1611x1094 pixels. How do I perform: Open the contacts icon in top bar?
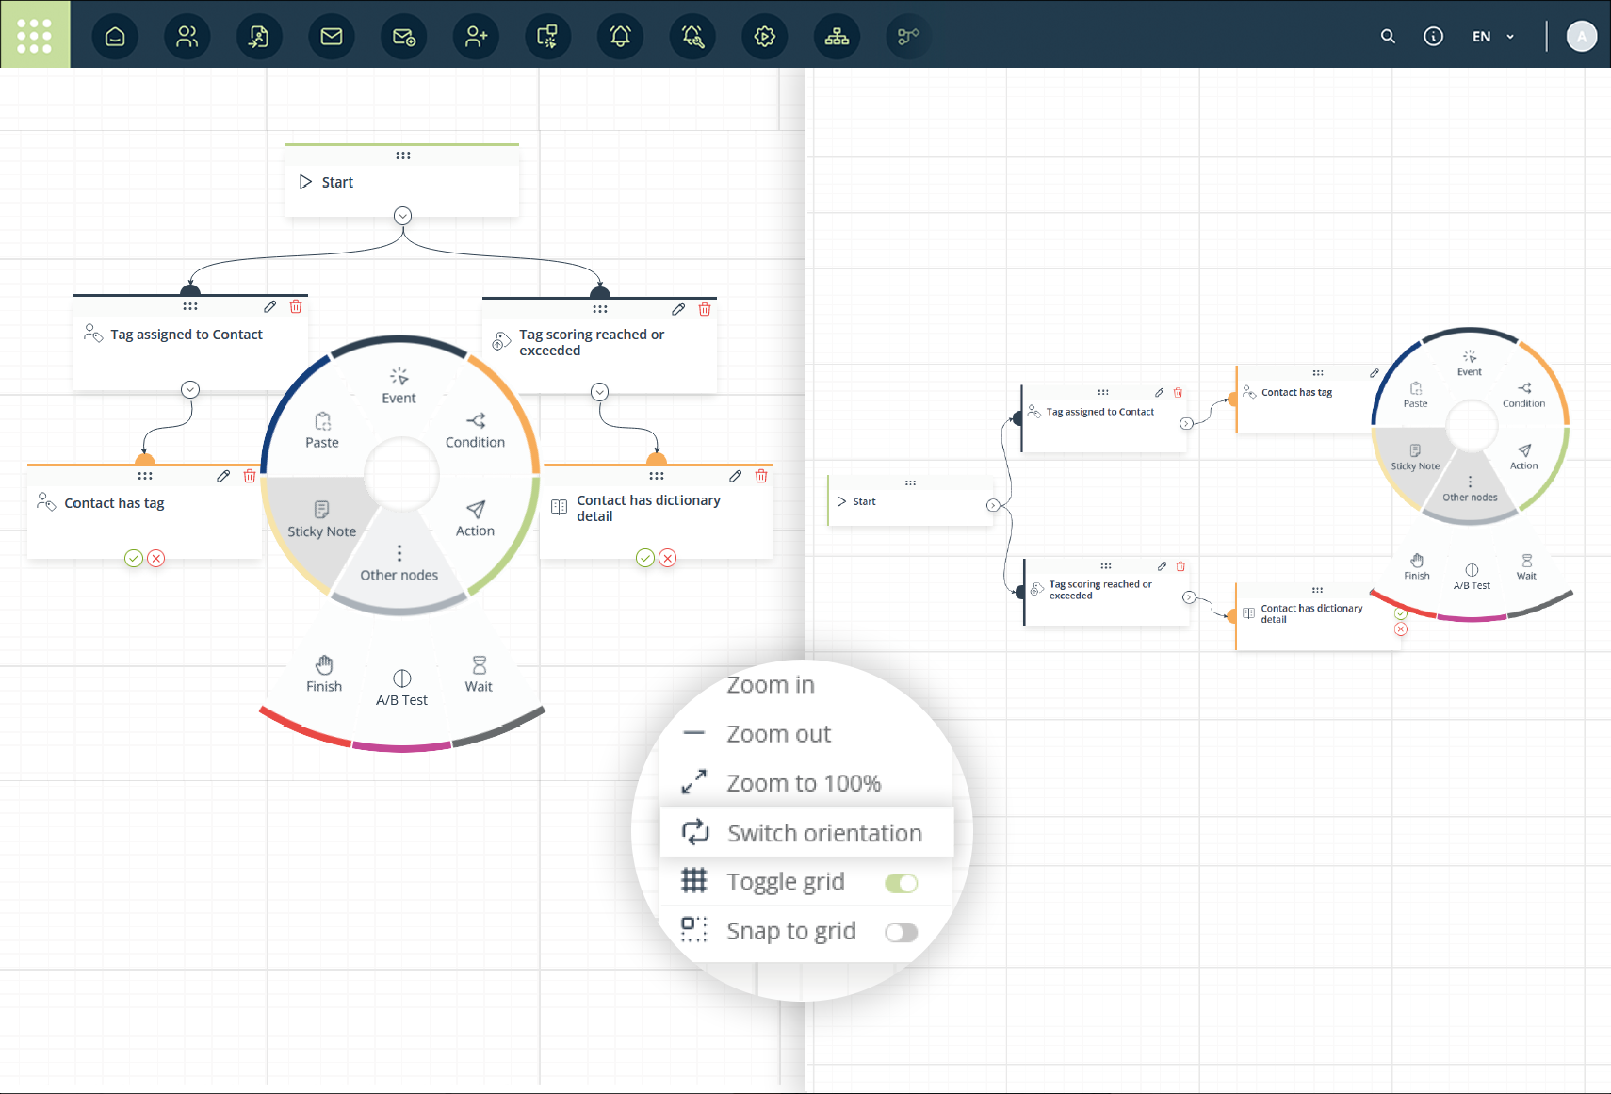(187, 37)
